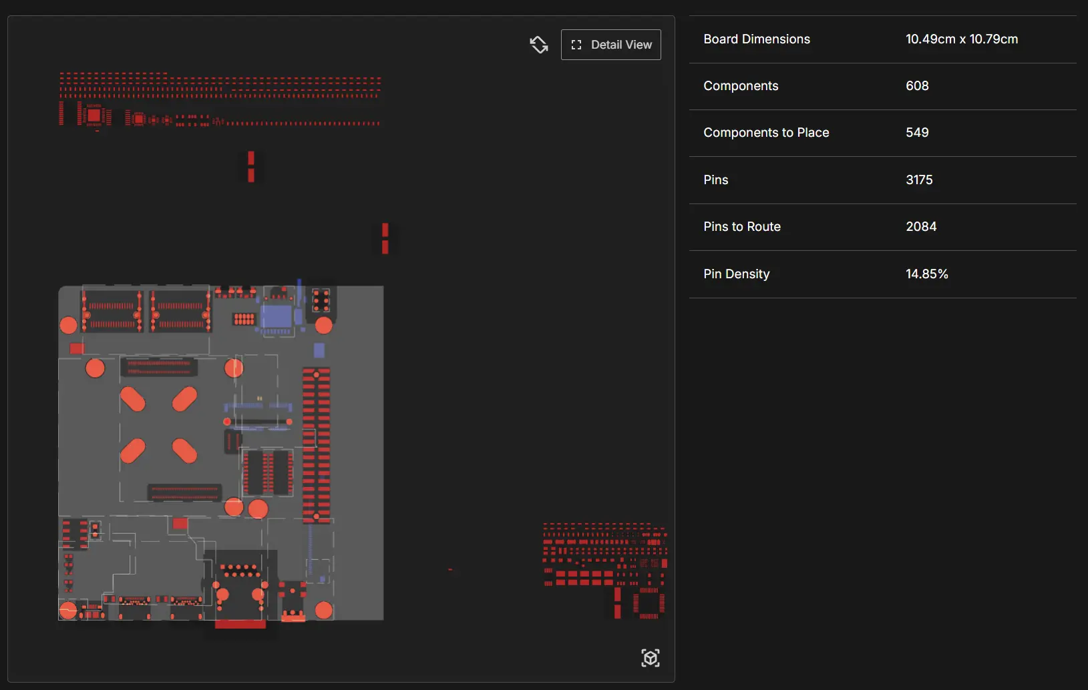Viewport: 1088px width, 690px height.
Task: Click the expand brackets icon in Detail View
Action: pos(576,45)
